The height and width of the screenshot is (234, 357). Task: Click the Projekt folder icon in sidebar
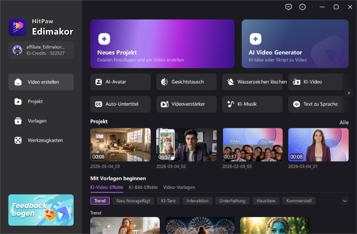point(18,102)
